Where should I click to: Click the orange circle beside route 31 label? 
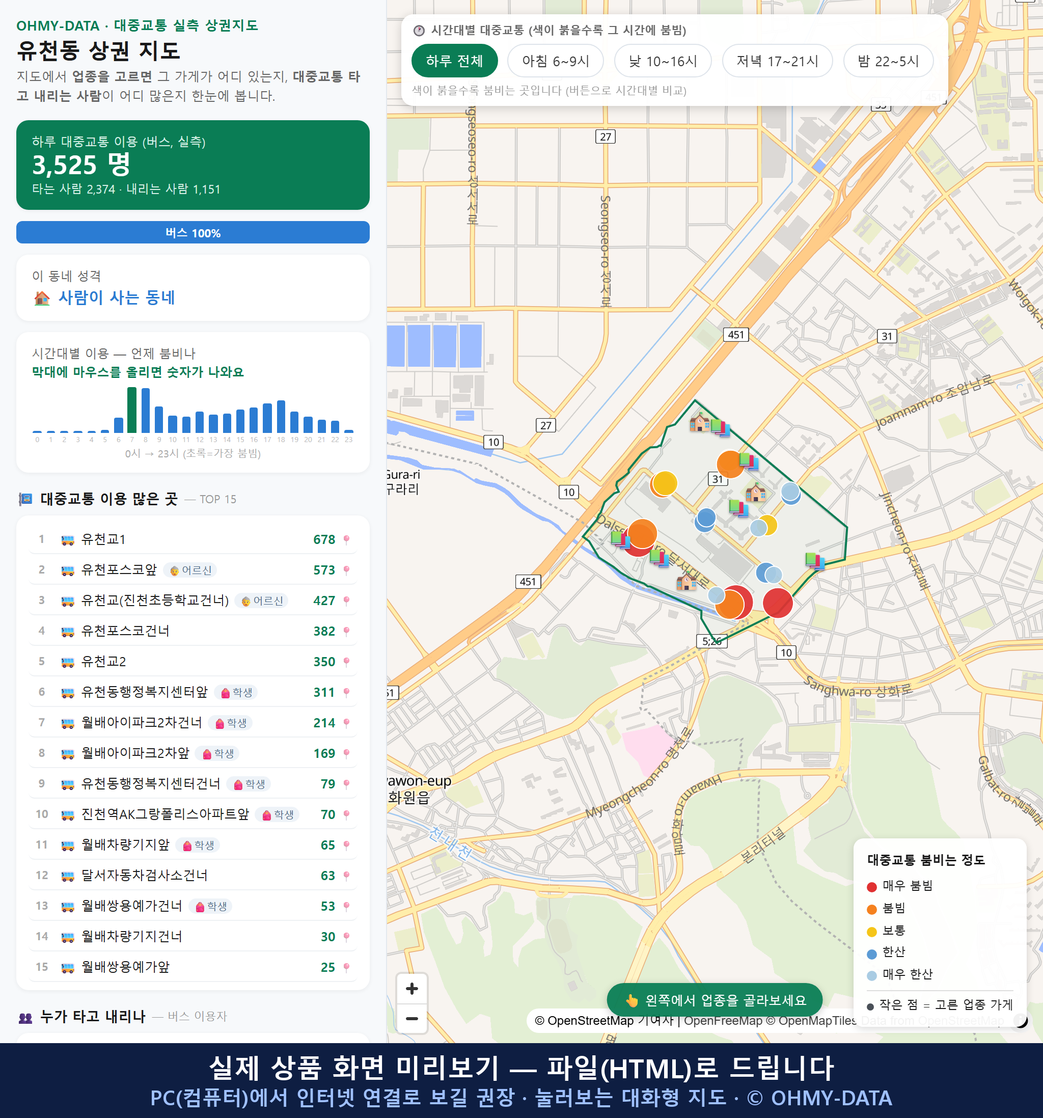pos(730,464)
